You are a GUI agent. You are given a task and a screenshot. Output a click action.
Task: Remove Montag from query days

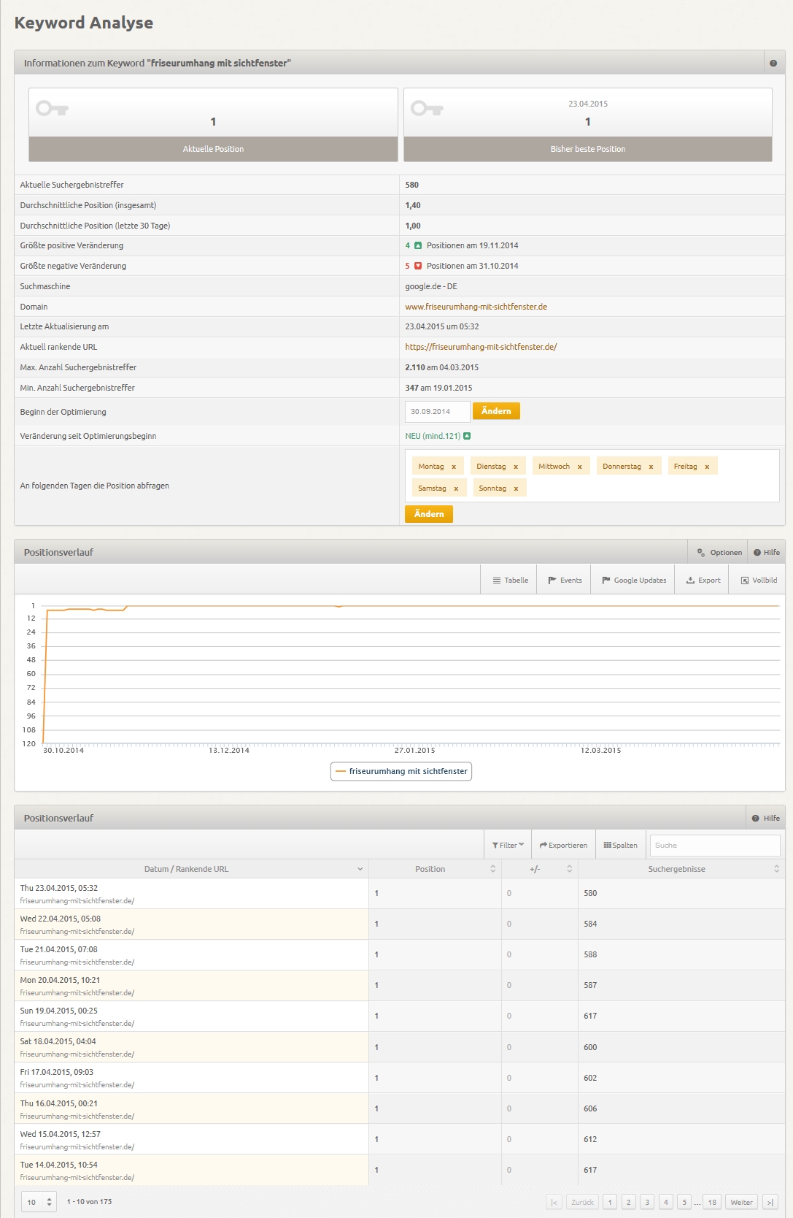coord(454,467)
